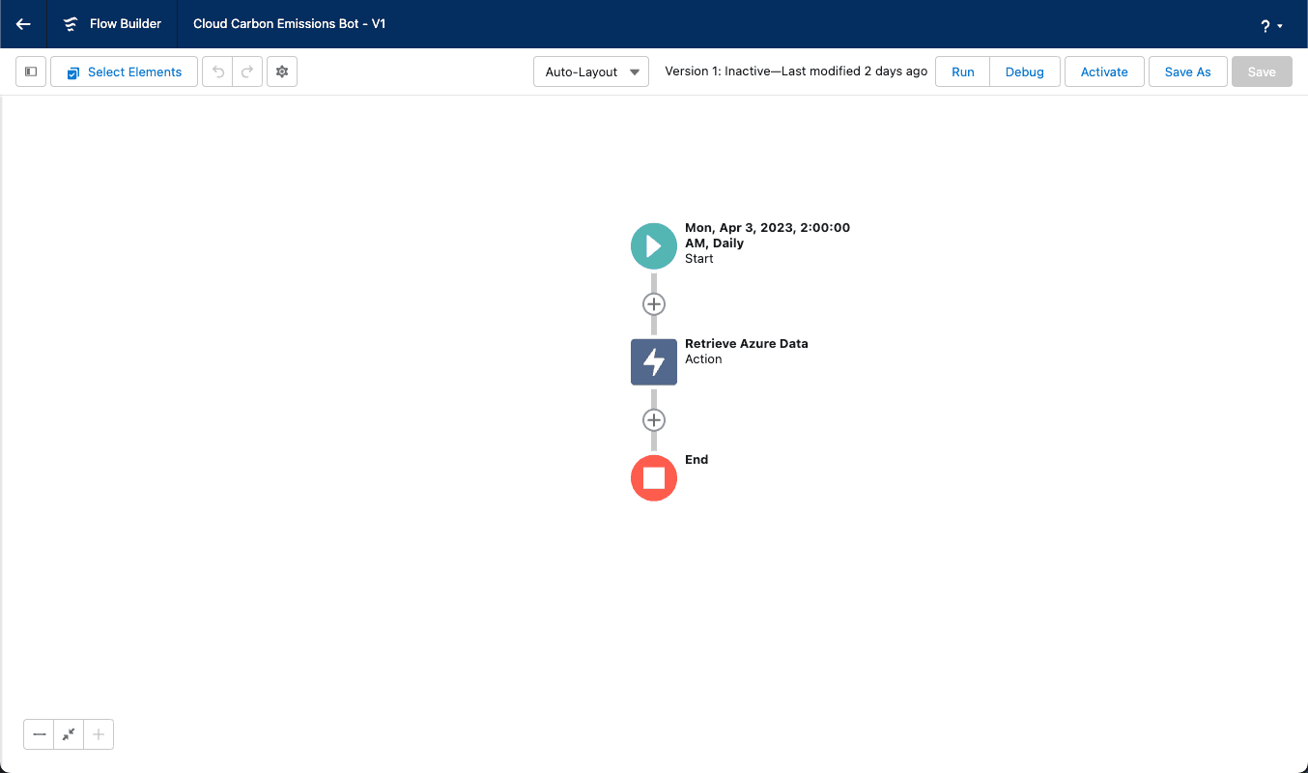Select Retrieve Azure Data action icon
The width and height of the screenshot is (1308, 773).
click(x=654, y=361)
